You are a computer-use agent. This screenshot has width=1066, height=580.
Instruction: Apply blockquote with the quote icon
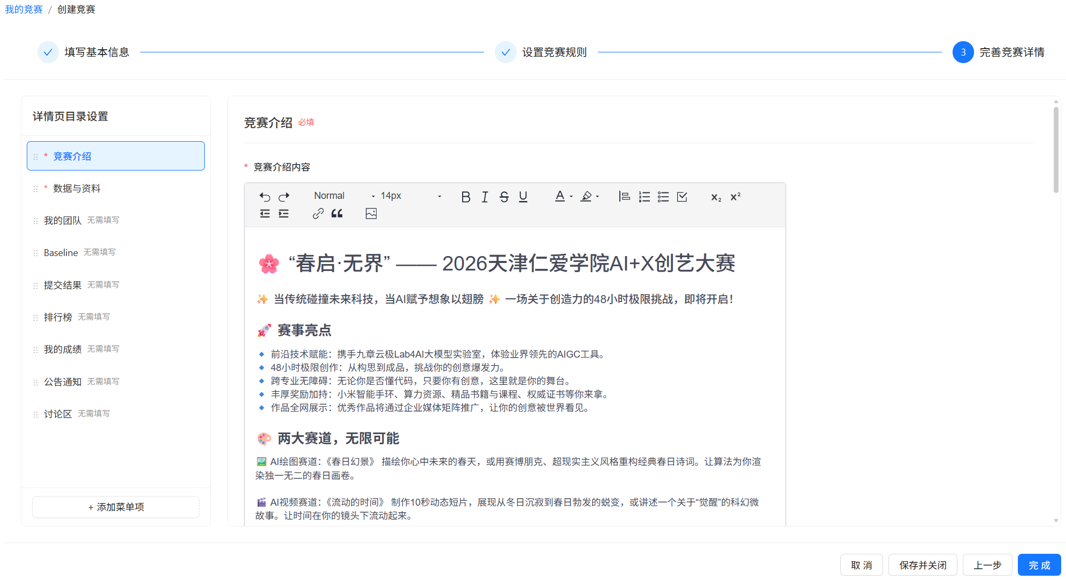(337, 214)
